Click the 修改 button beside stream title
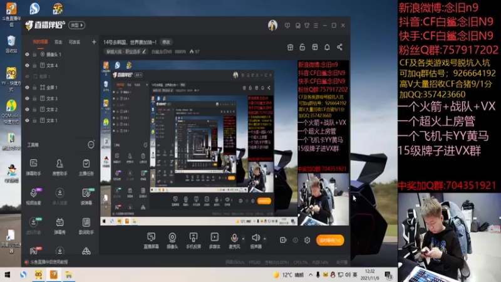 click(x=166, y=42)
